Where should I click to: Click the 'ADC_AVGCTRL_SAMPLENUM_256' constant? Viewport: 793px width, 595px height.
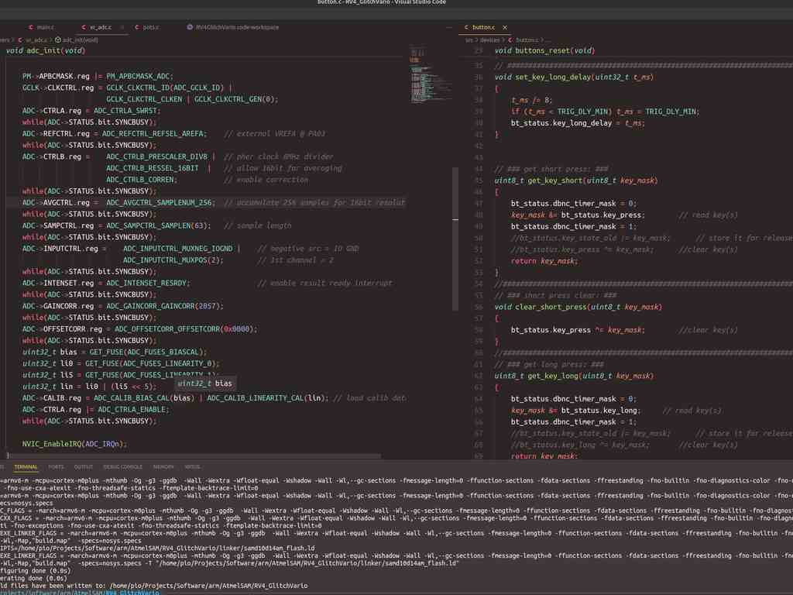159,202
